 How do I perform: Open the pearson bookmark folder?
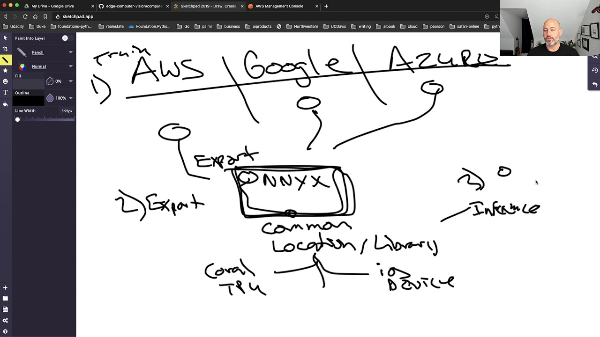click(x=433, y=26)
